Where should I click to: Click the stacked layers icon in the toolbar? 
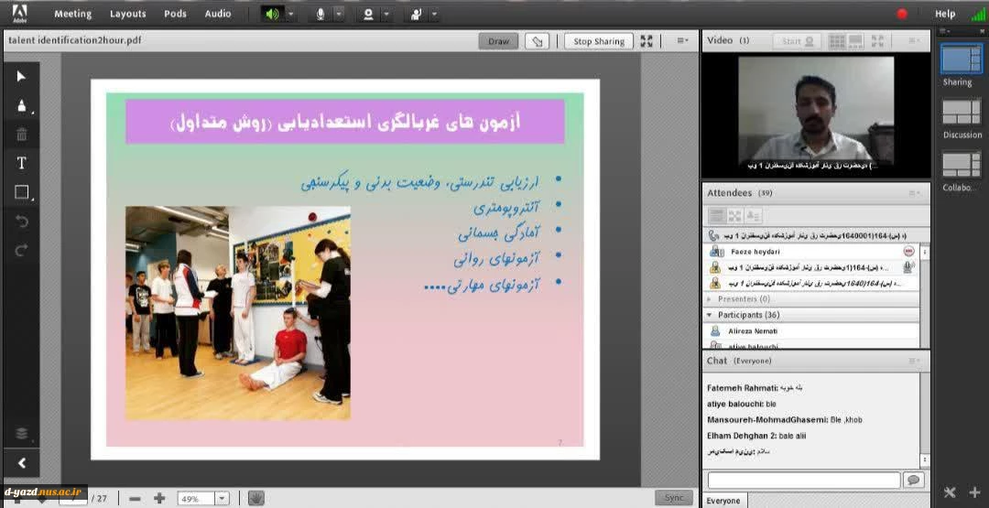coord(21,434)
